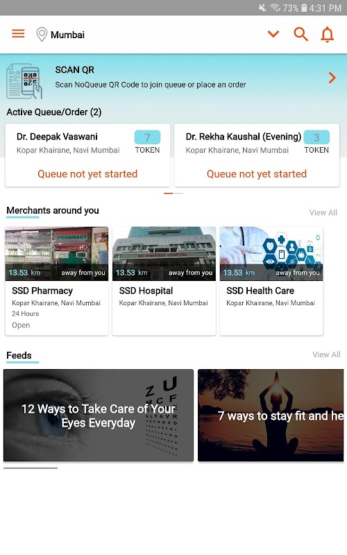347x555 pixels.
Task: Tap token 3 badge for Dr. Rekha
Action: [316, 137]
